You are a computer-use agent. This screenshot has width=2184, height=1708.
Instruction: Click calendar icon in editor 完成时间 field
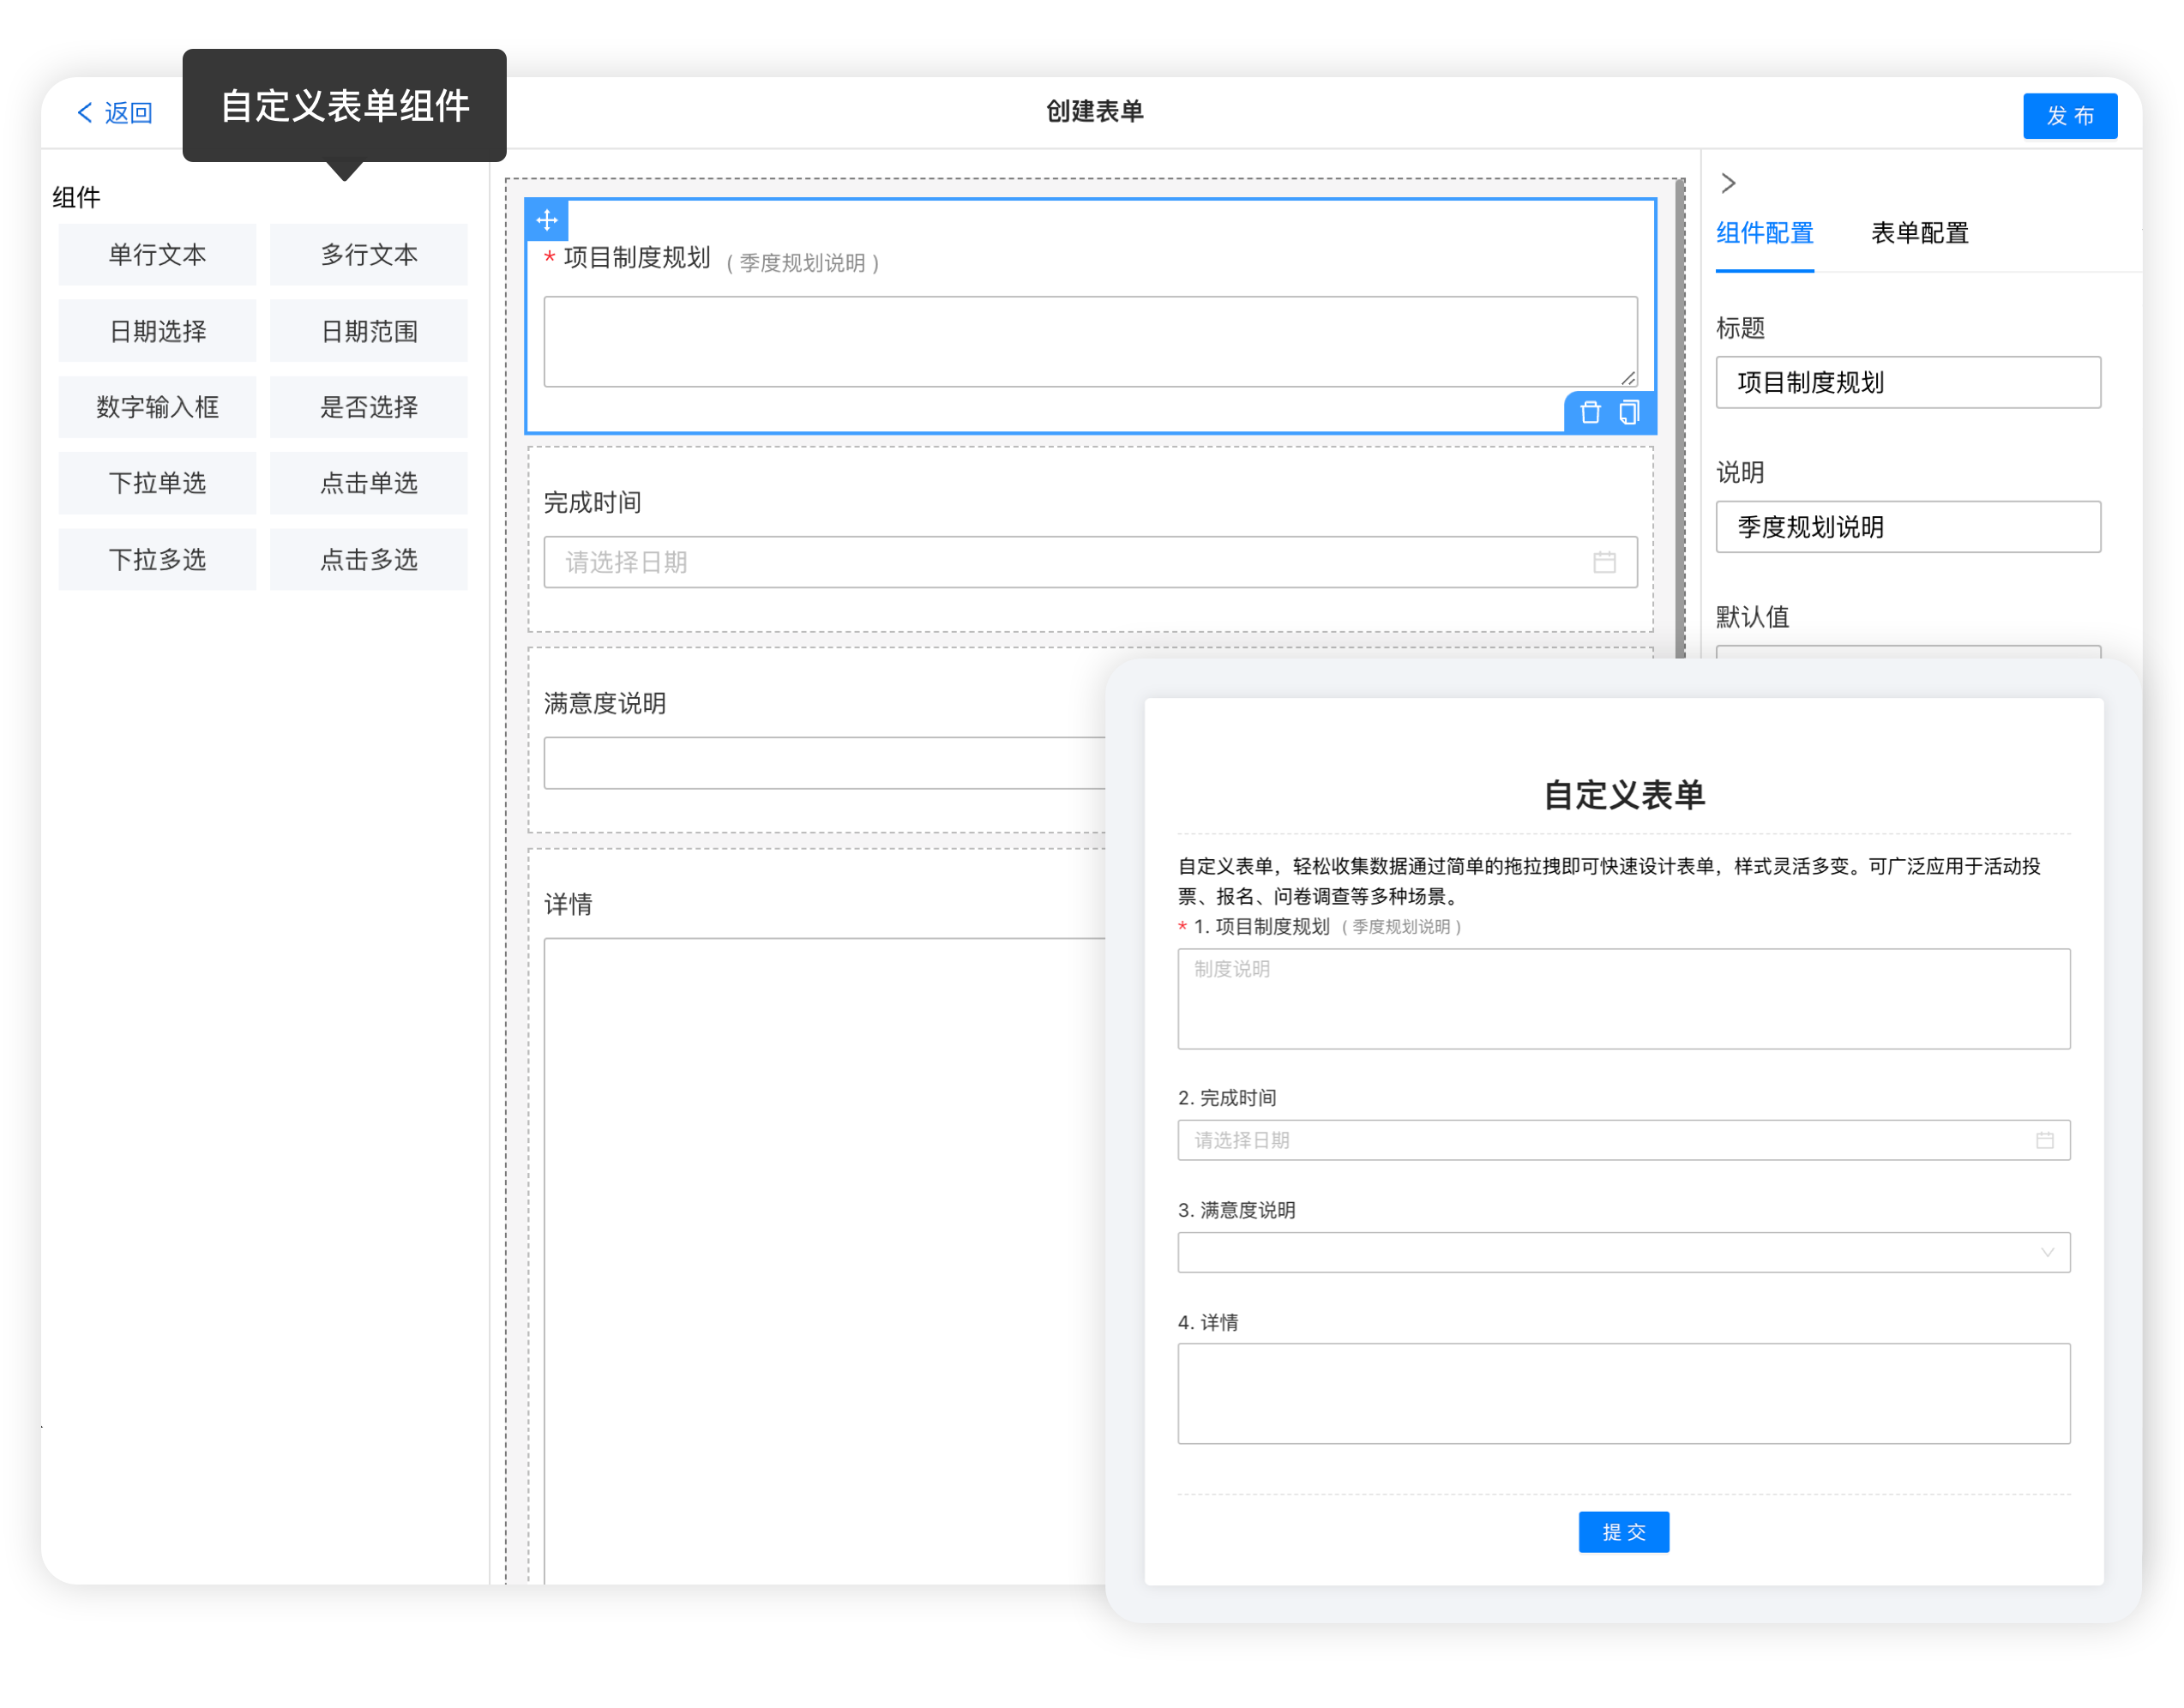click(1604, 562)
